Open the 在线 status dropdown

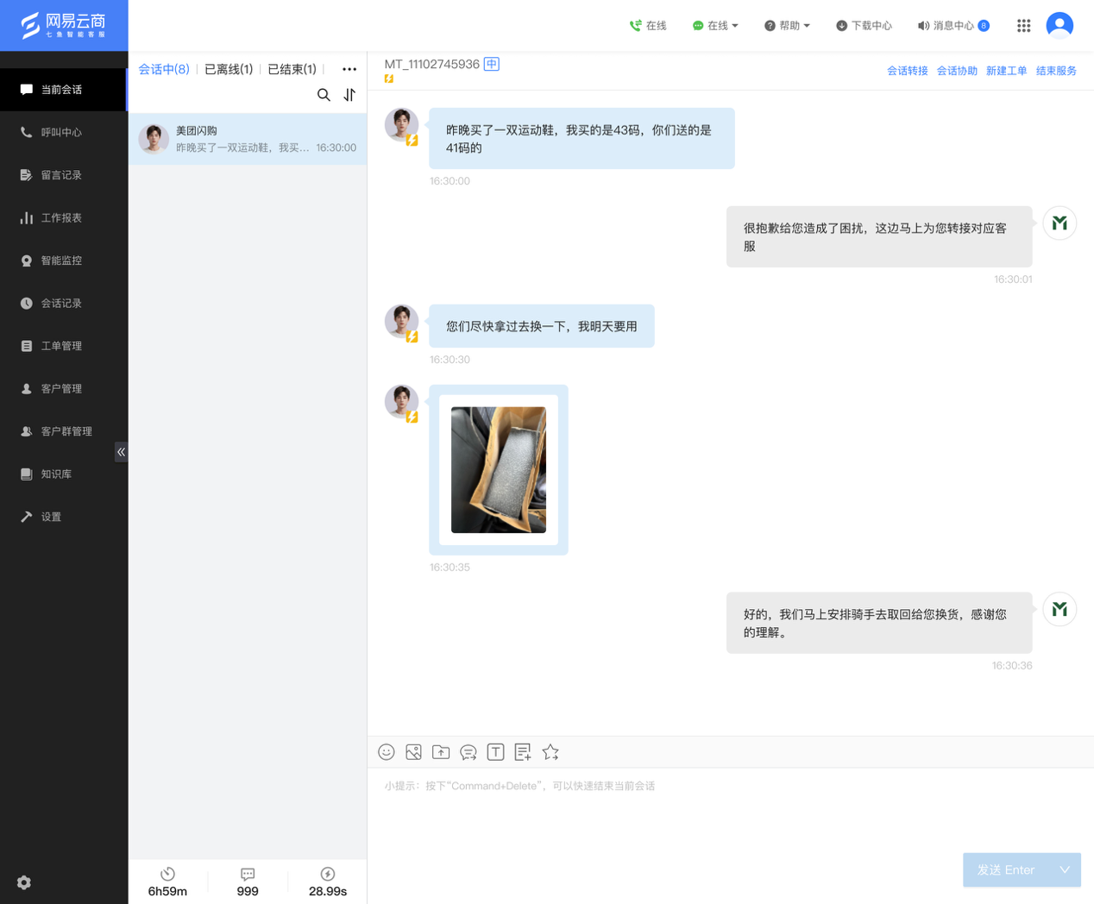click(716, 26)
